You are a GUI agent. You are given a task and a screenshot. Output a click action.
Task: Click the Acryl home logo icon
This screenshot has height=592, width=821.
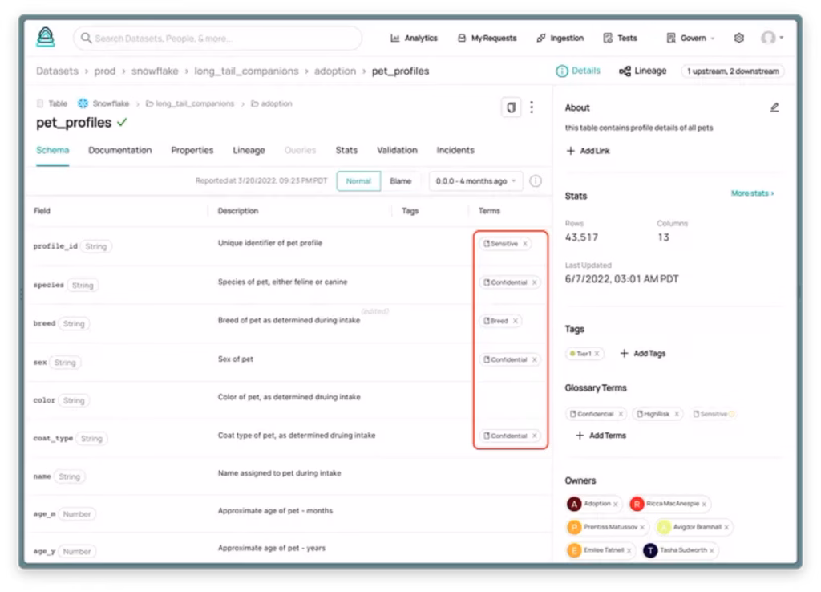click(x=46, y=37)
